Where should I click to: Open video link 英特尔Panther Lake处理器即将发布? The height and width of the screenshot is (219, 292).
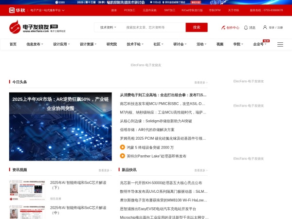coord(156,156)
